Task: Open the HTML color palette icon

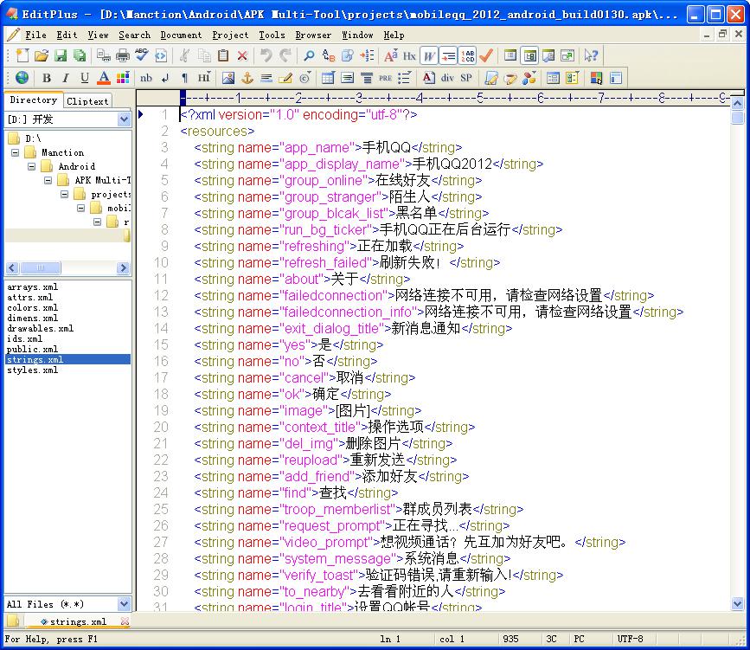Action: coord(122,78)
